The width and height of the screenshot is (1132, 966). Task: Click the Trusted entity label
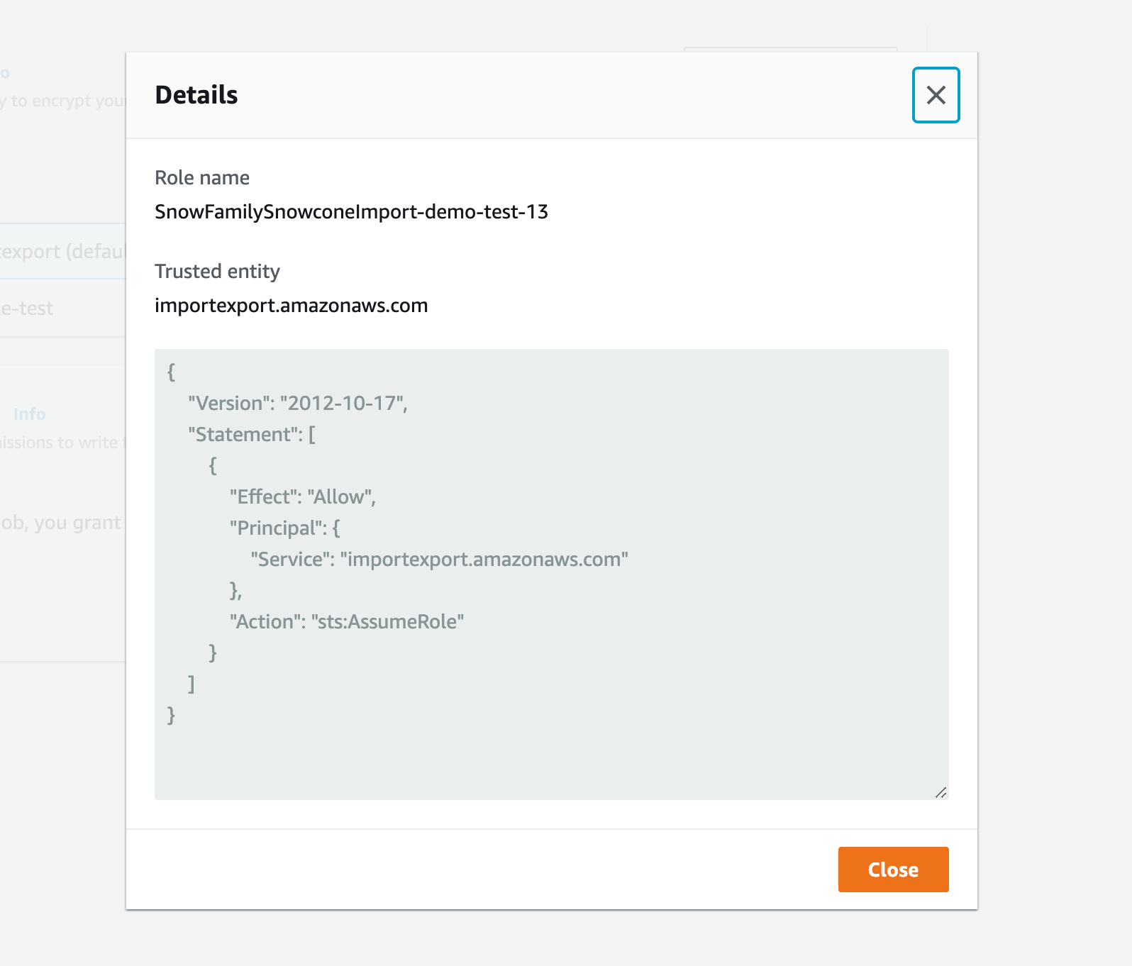(217, 271)
